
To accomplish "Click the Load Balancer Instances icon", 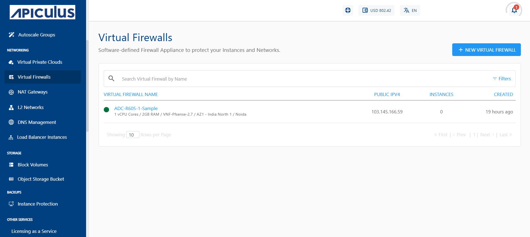I will click(11, 137).
